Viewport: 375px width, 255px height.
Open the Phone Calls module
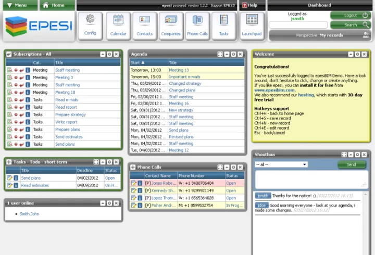point(197,26)
